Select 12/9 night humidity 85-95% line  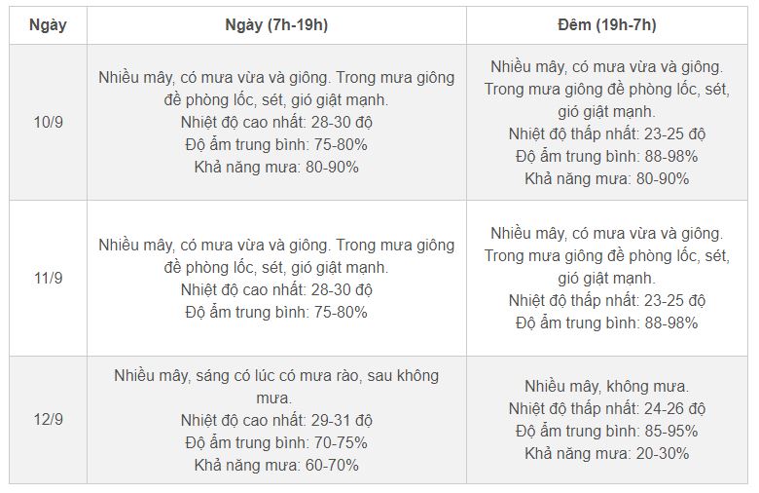point(606,431)
